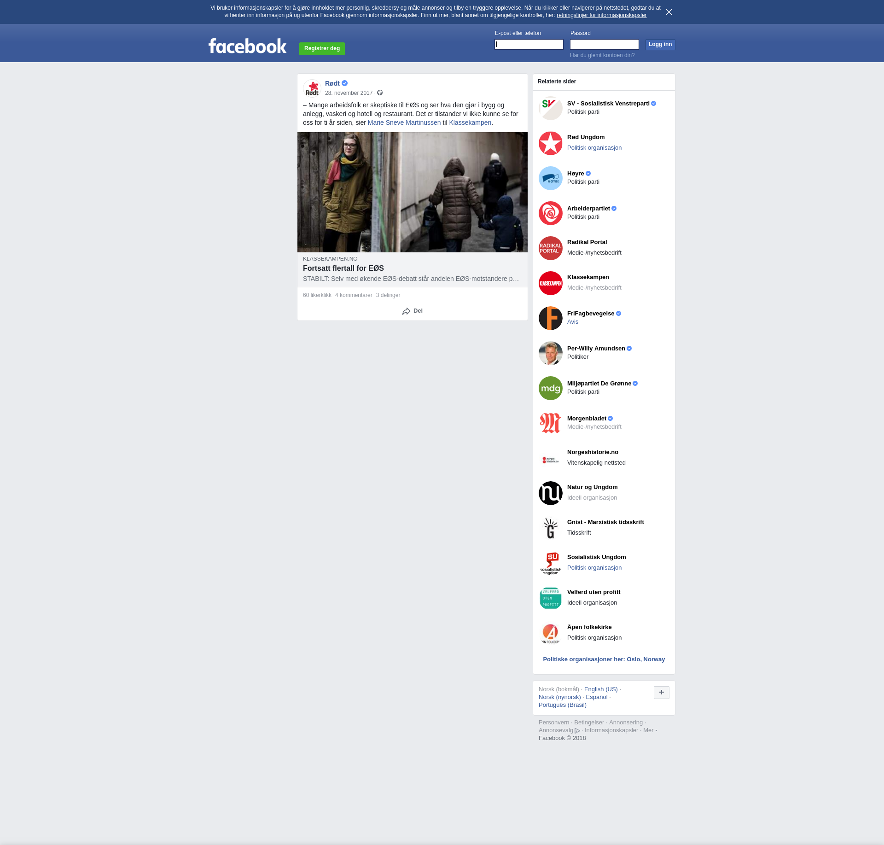This screenshot has width=884, height=845.
Task: Open Åpen folkekirke page name
Action: pos(589,627)
